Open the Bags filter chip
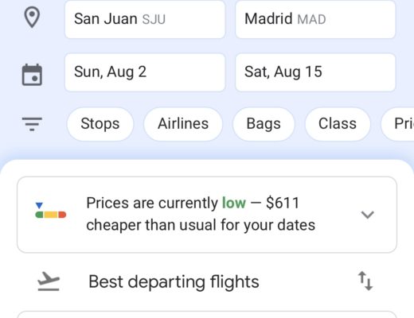The height and width of the screenshot is (318, 414). pos(264,124)
